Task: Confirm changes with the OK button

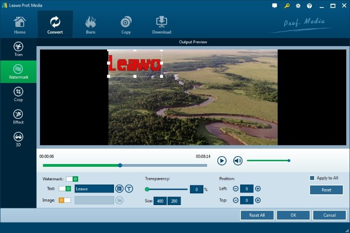Action: (x=293, y=215)
